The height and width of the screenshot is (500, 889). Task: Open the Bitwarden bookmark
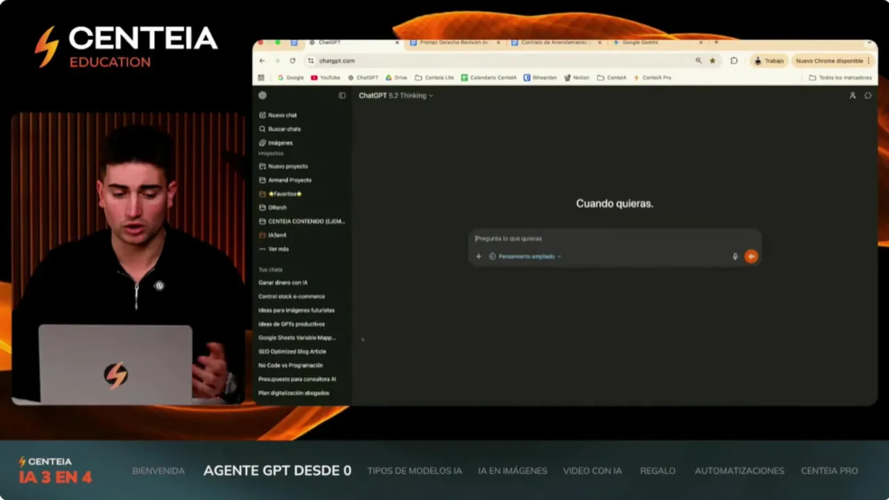pos(540,78)
